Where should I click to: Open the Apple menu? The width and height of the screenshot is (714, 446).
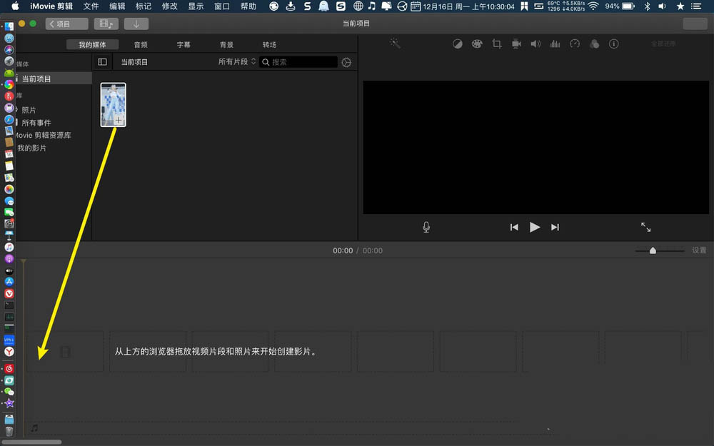pyautogui.click(x=15, y=6)
